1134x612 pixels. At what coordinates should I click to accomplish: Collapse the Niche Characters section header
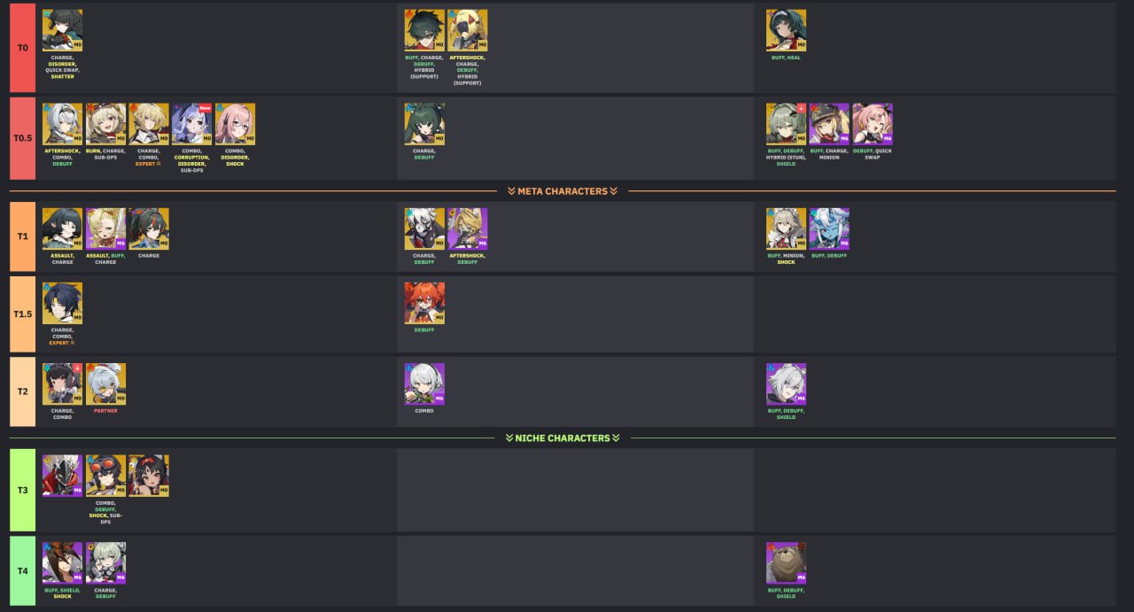pyautogui.click(x=562, y=438)
